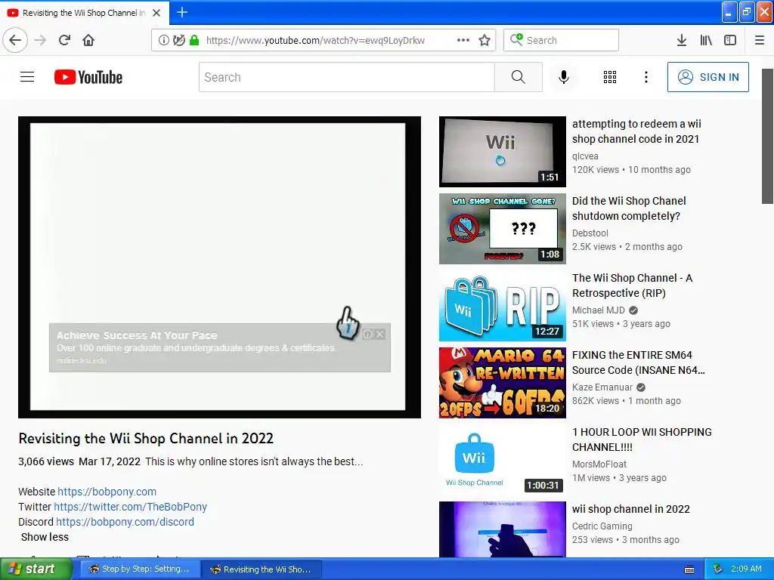
Task: Click the 3,066 views text
Action: pyautogui.click(x=46, y=461)
